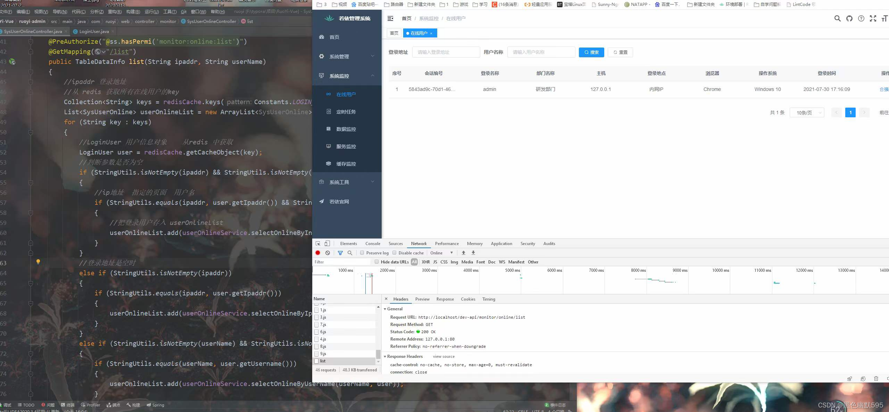Select the DevTools inspect element icon
This screenshot has width=889, height=412.
[318, 244]
